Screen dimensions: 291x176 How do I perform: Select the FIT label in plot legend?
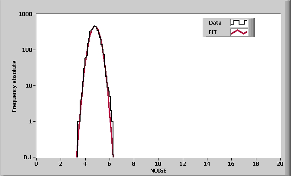click(213, 32)
